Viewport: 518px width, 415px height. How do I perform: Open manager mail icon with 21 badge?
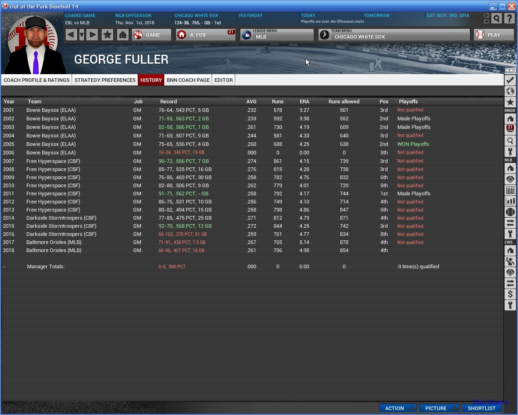click(510, 130)
